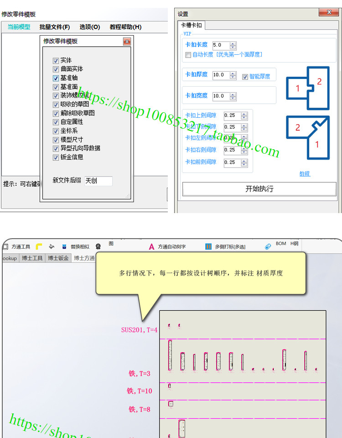Click the blue tape icon before BOM
342x438 pixels.
click(x=268, y=246)
